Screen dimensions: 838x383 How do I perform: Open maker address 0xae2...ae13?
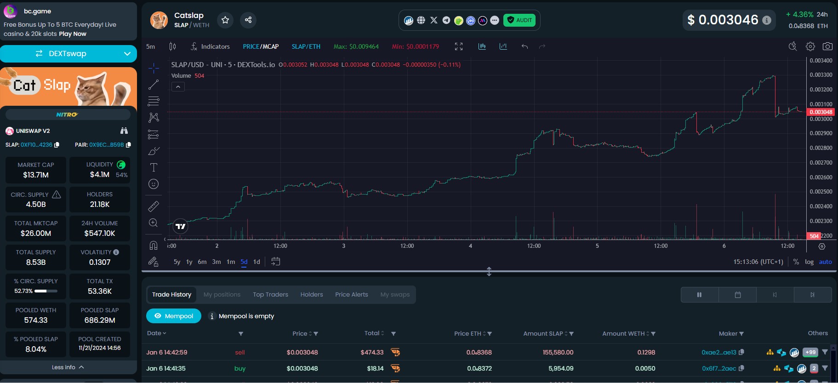tap(718, 353)
